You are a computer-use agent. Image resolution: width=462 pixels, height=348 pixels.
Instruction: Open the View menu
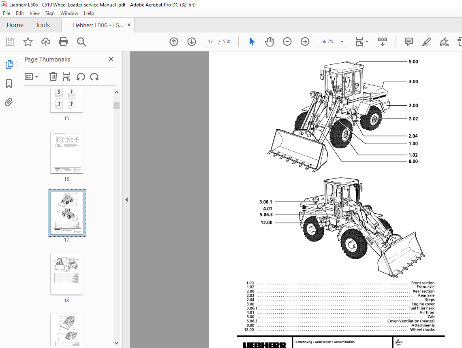[34, 13]
